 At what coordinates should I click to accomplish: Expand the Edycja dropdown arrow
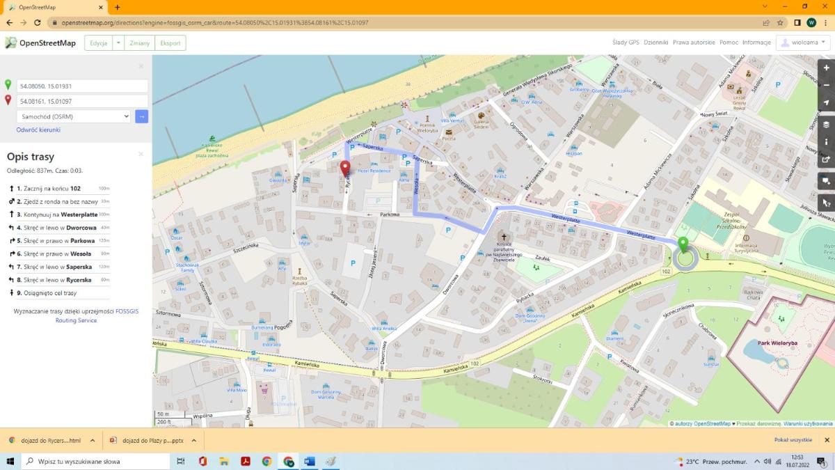pos(118,43)
